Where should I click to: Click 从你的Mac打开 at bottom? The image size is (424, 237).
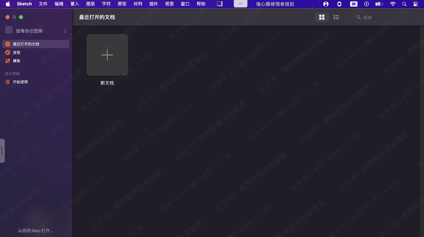tap(35, 231)
